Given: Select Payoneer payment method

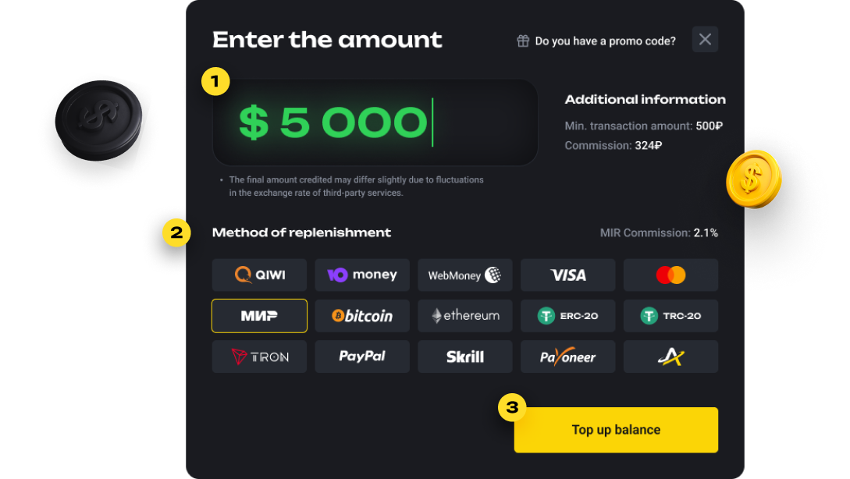Looking at the screenshot, I should pyautogui.click(x=568, y=357).
